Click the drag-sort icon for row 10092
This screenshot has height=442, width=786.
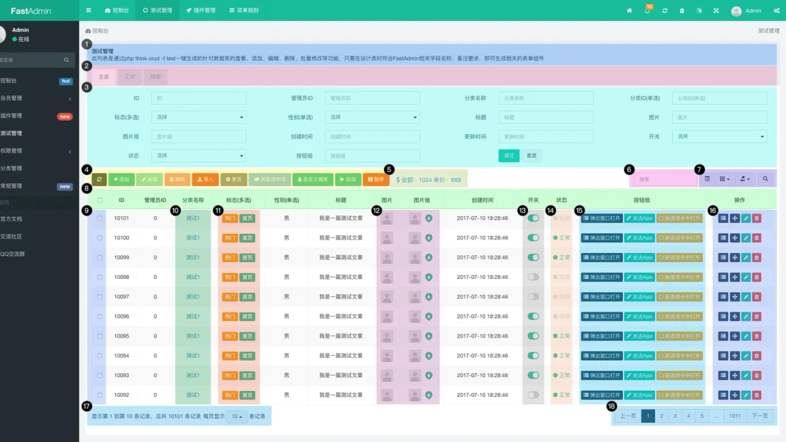[x=734, y=395]
